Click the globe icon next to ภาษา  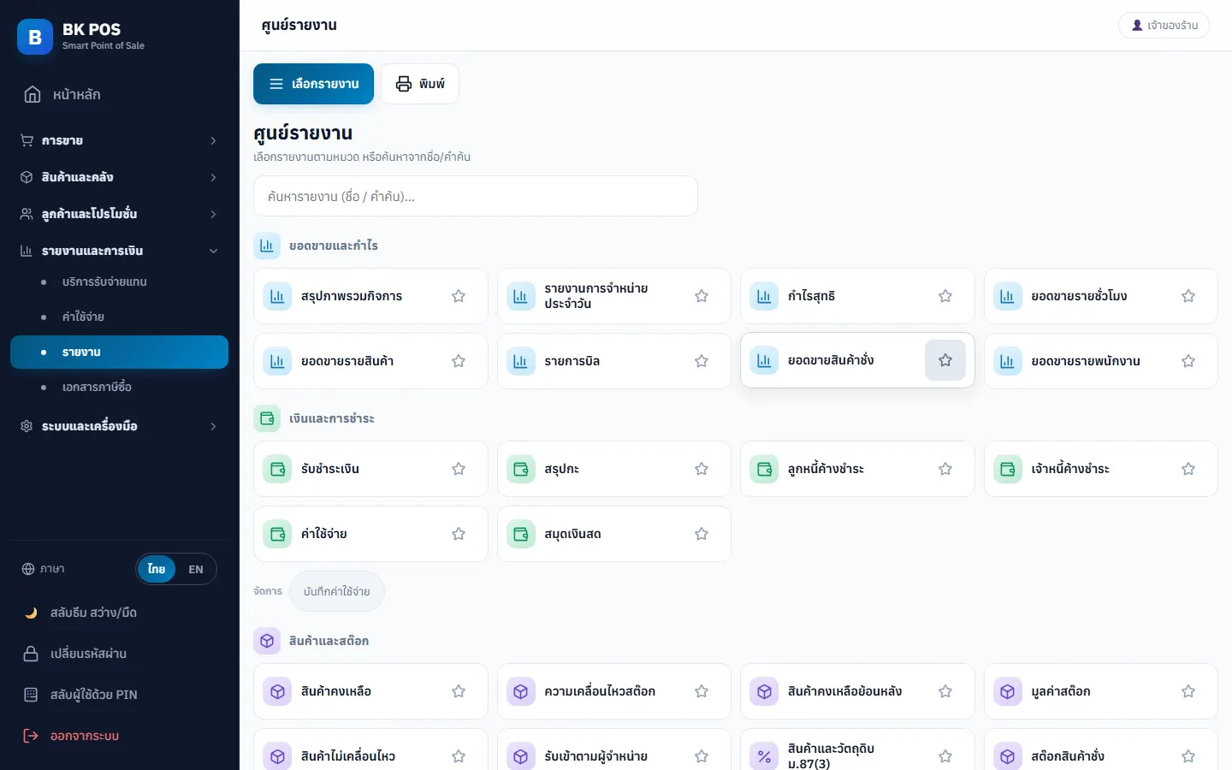point(28,569)
